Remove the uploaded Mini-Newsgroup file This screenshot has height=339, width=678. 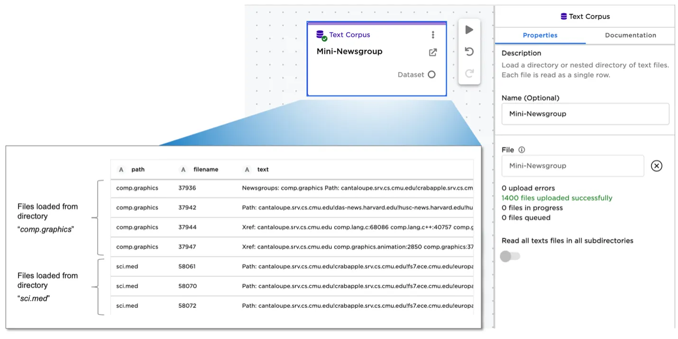(x=656, y=166)
